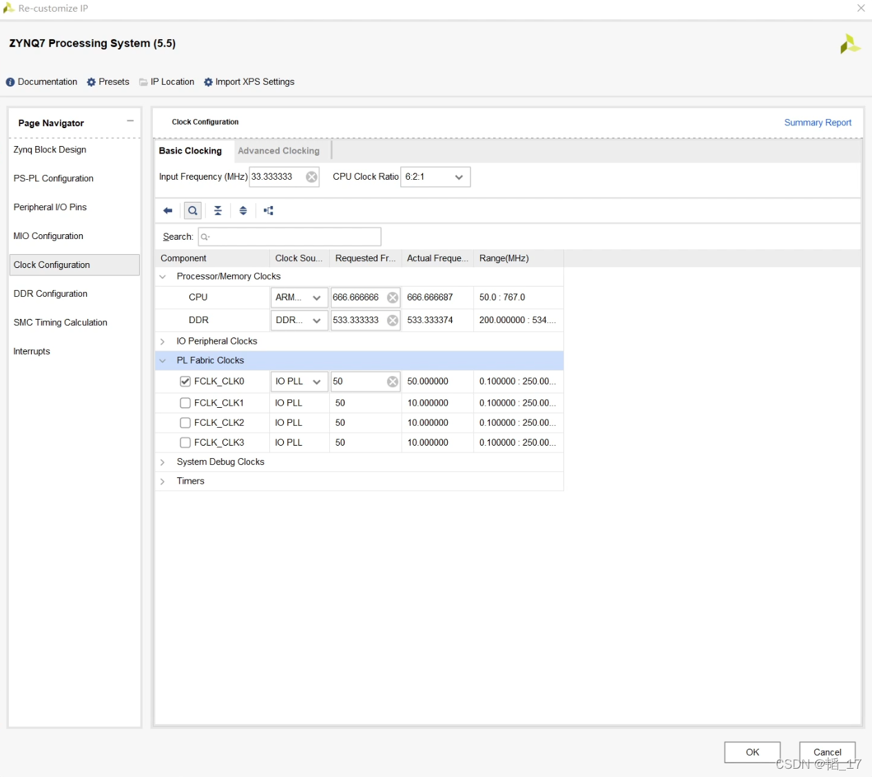The width and height of the screenshot is (872, 777).
Task: Click the Actual Frequency column header
Action: [x=437, y=258]
